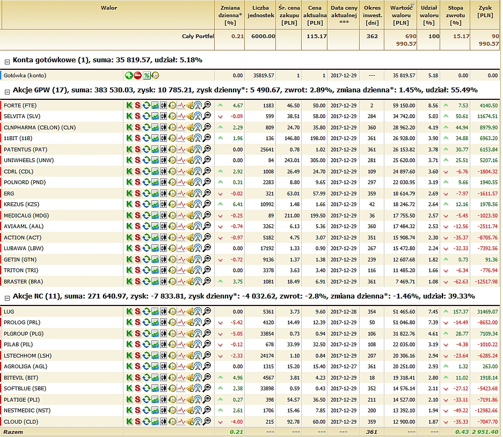Click the magnifier eye icon for GETIN

[x=207, y=259]
